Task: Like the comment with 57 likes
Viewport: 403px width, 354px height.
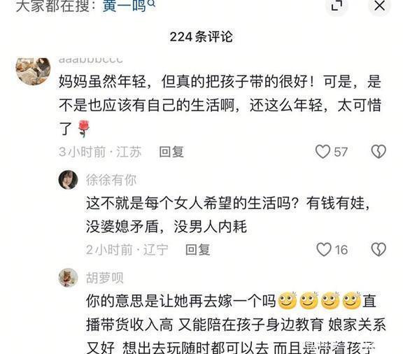Action: (x=323, y=151)
